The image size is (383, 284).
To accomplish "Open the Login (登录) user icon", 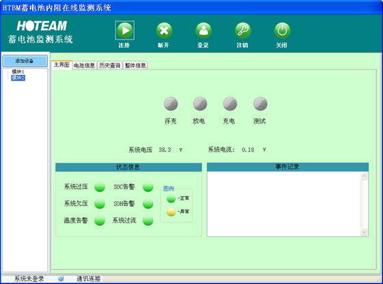I will click(203, 30).
